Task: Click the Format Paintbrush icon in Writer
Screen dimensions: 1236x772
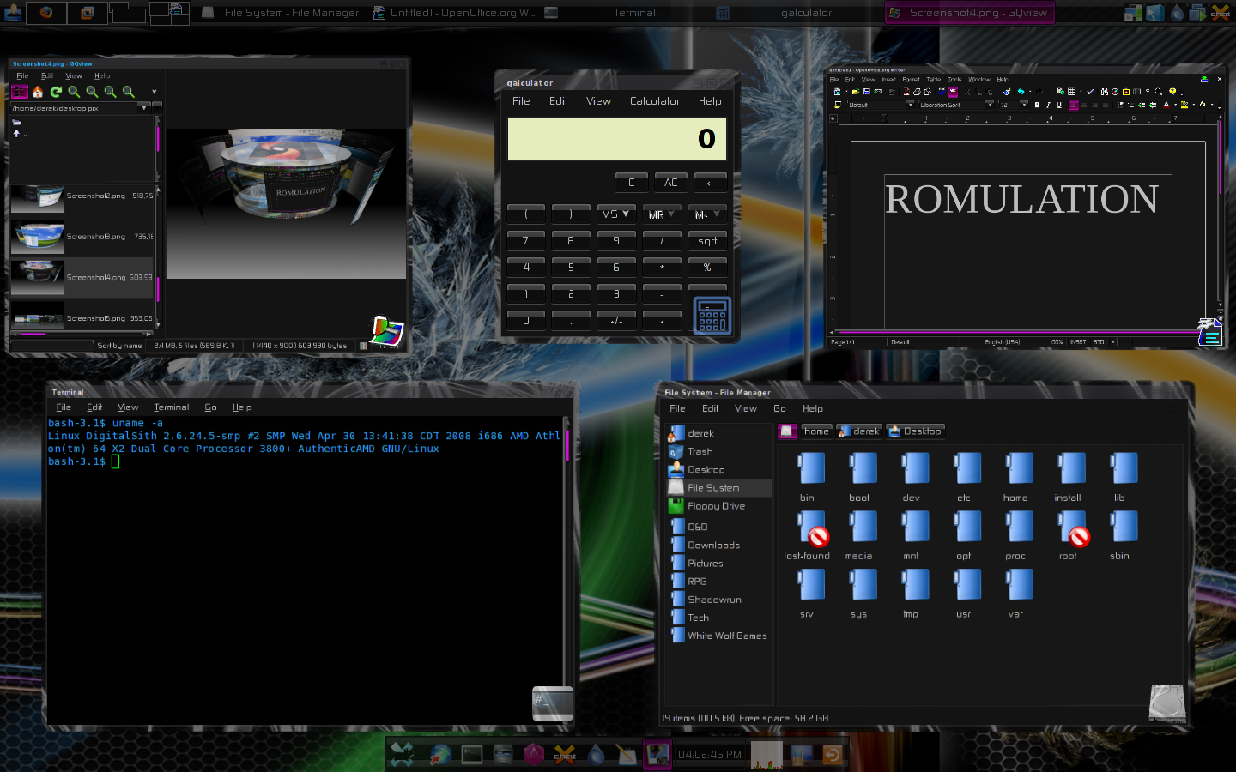Action: pyautogui.click(x=1007, y=92)
